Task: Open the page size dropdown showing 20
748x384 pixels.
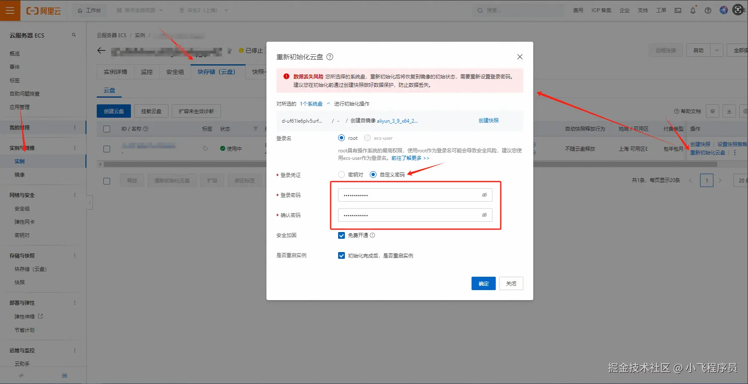Action: pos(741,180)
